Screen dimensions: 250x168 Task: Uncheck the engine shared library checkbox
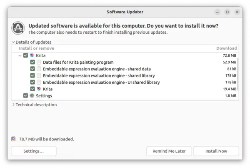(32, 75)
